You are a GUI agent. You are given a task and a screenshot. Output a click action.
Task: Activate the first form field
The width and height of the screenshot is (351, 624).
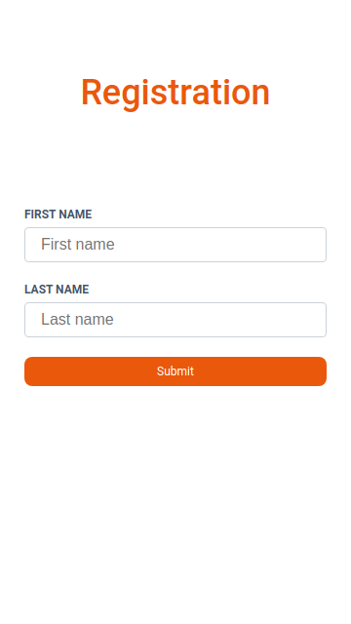pos(175,245)
